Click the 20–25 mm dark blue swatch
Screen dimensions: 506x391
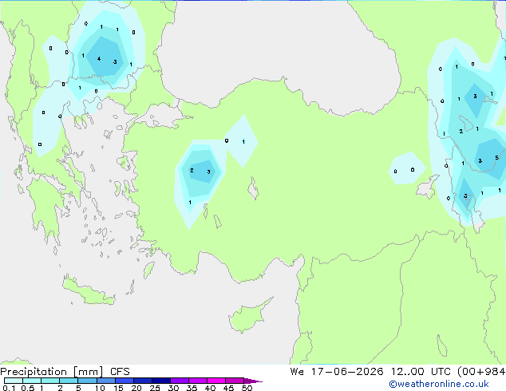[143, 381]
